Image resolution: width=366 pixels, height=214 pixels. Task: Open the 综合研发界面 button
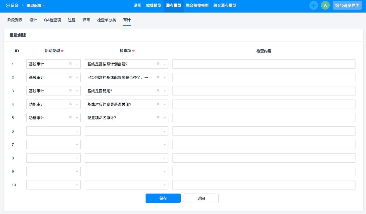347,5
